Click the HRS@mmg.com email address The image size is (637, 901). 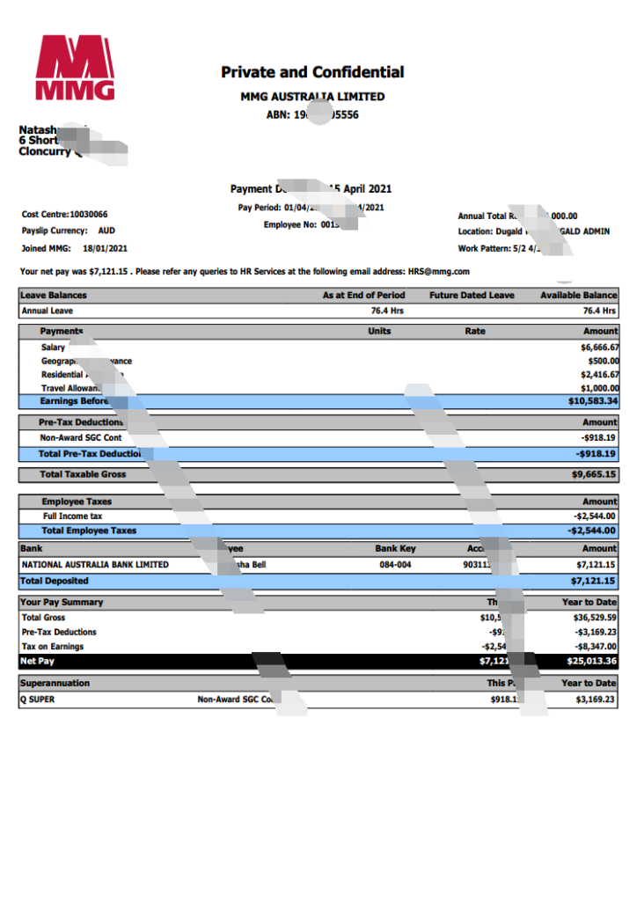(439, 271)
